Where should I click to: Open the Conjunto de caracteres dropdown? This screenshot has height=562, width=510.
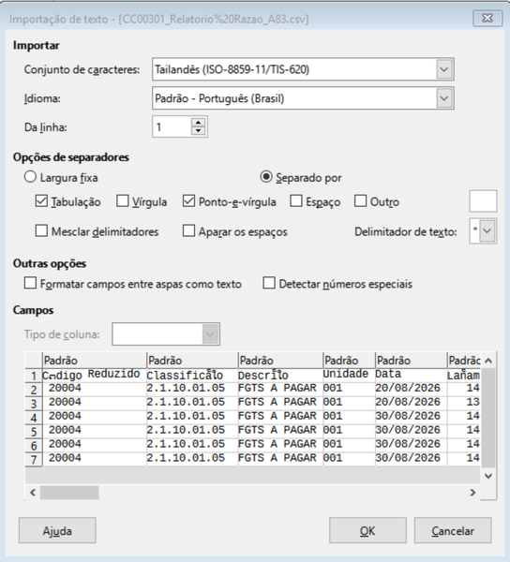tap(444, 69)
